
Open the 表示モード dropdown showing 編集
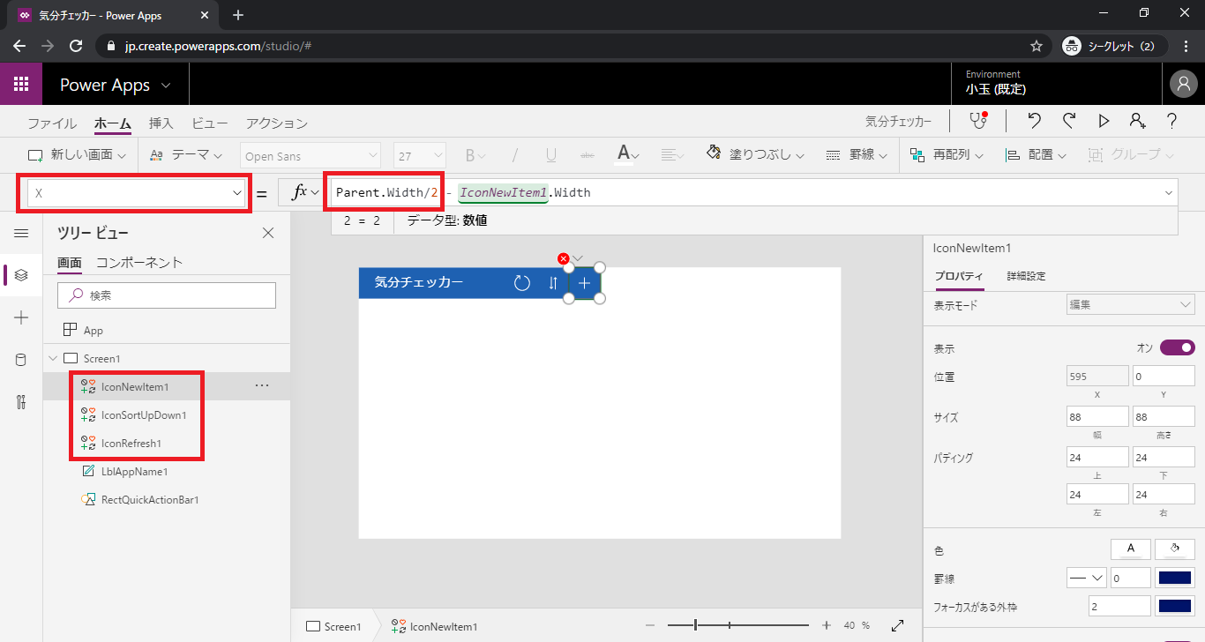pyautogui.click(x=1131, y=304)
